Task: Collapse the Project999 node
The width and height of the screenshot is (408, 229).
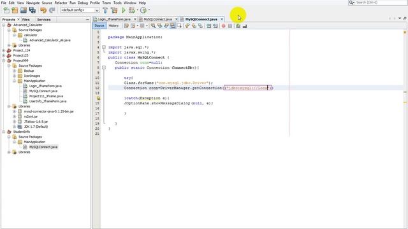Action: click(x=4, y=60)
